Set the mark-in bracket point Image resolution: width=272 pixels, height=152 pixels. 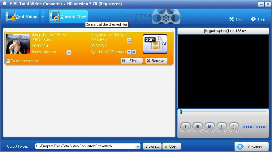pos(222,127)
